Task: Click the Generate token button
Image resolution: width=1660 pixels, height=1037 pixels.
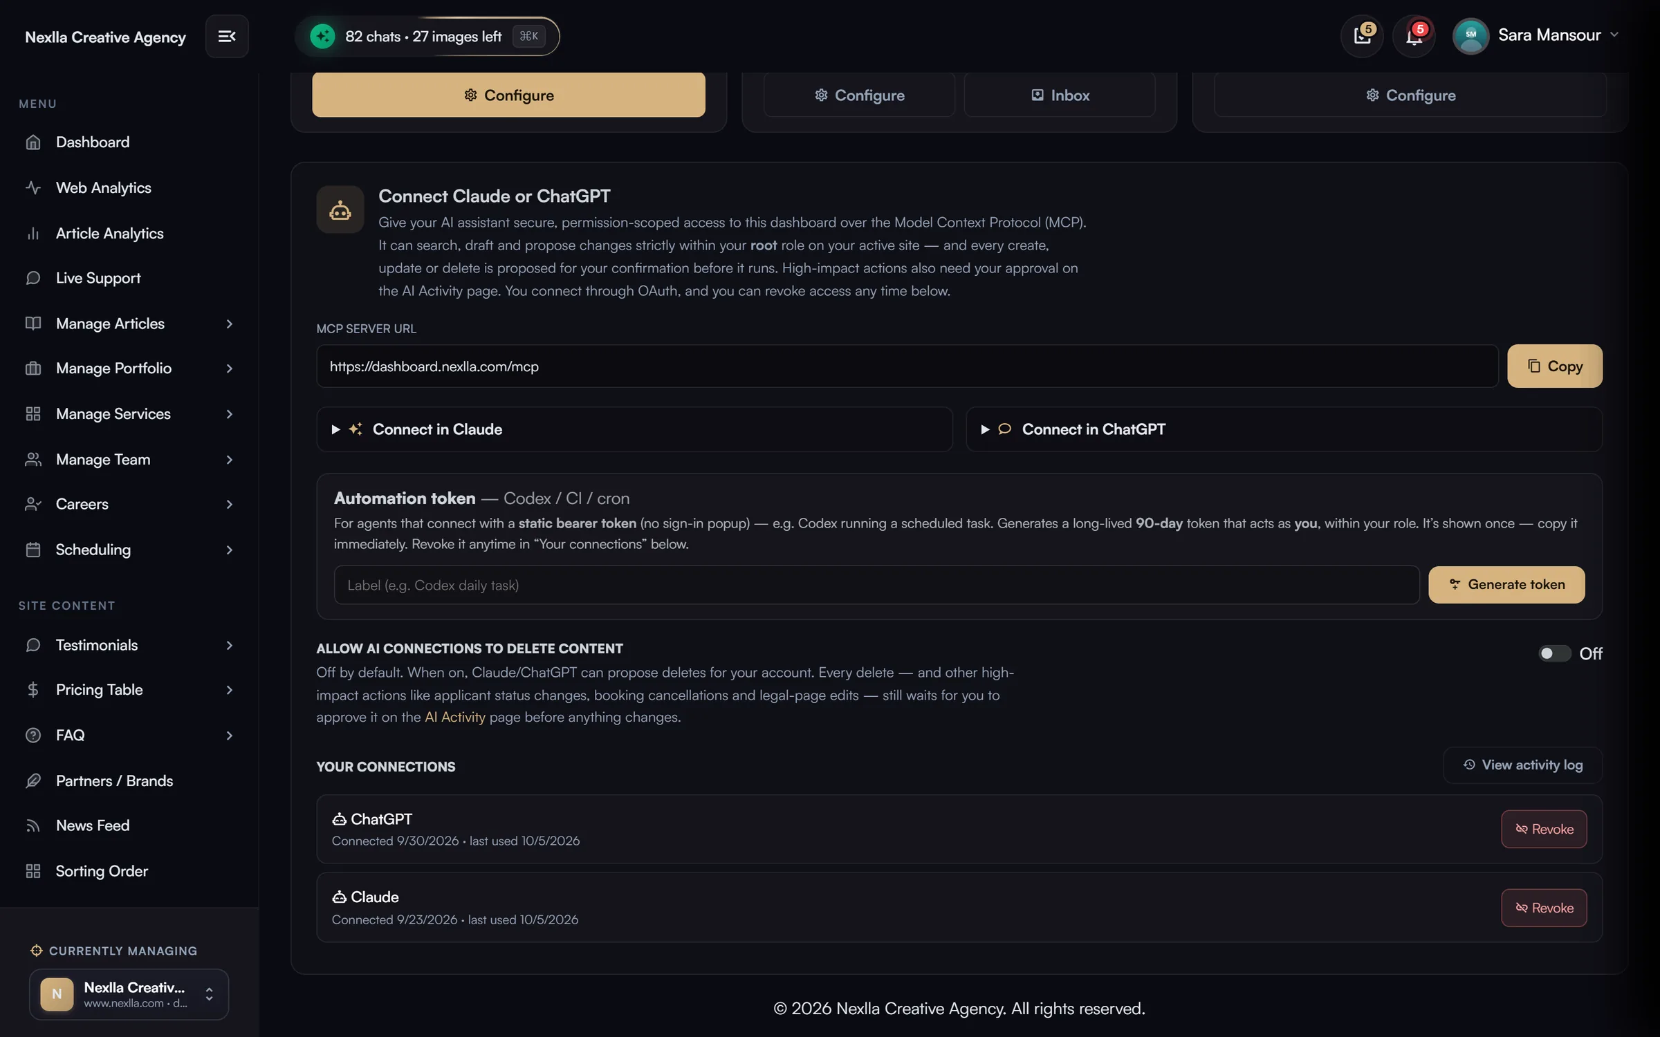Action: point(1506,585)
